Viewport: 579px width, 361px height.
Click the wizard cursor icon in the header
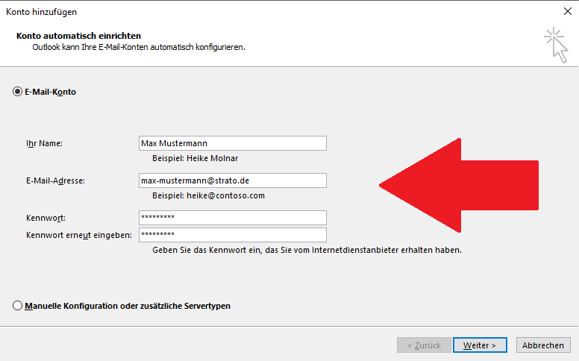(x=555, y=43)
